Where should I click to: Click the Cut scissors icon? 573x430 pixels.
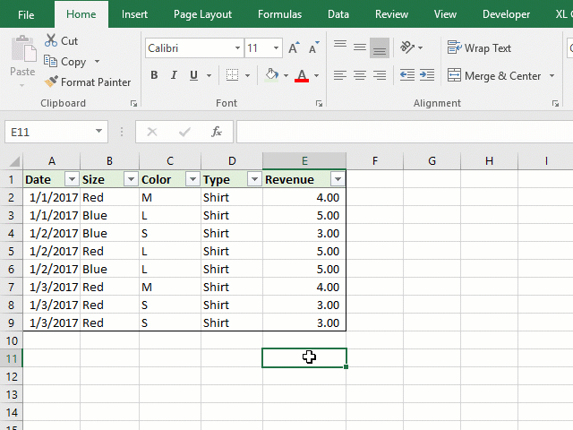pos(51,41)
